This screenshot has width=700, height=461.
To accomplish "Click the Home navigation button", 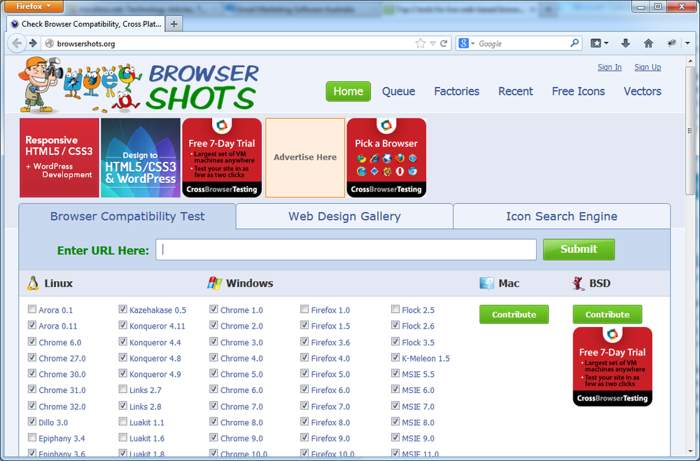I will point(348,91).
